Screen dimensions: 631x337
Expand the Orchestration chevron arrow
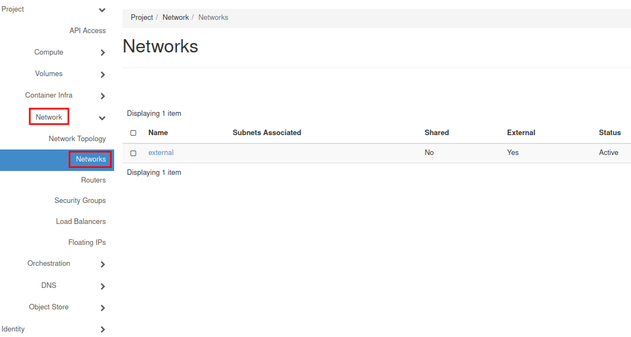tap(103, 264)
